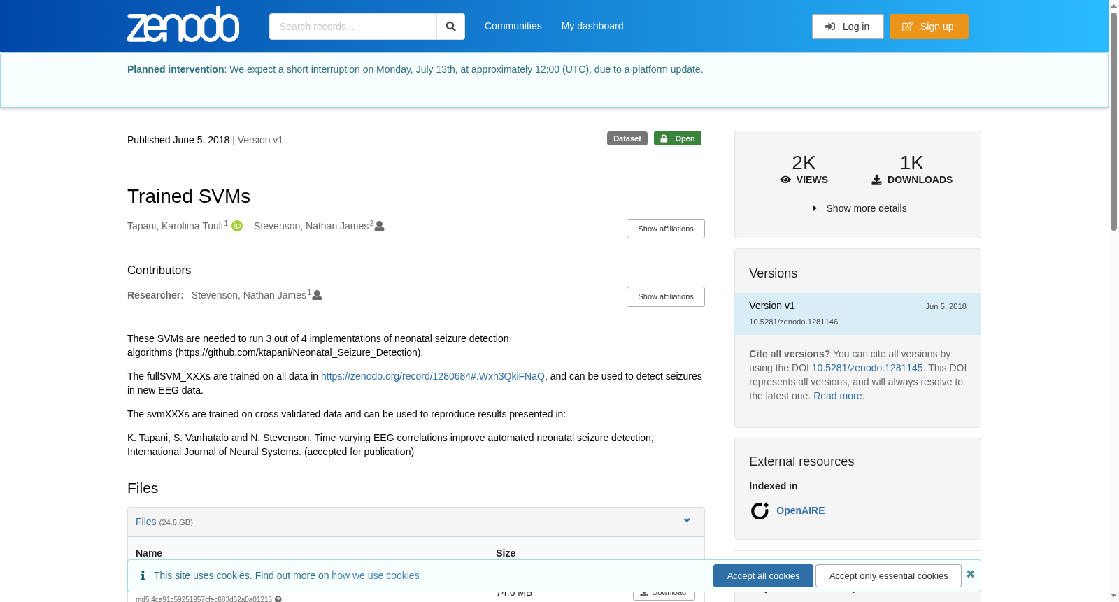Click the Sign up button
The width and height of the screenshot is (1119, 602).
(929, 27)
